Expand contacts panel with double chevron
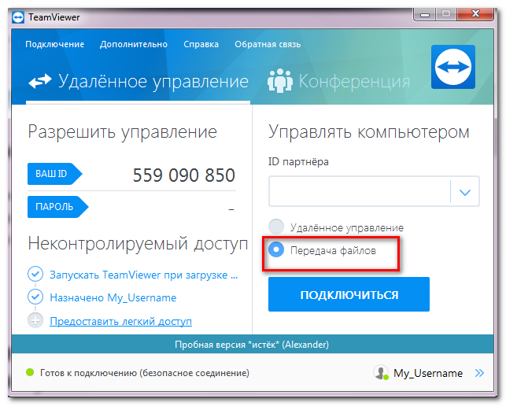Screen dimensions: 506x406 479,373
